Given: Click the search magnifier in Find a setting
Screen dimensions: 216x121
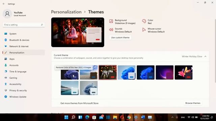Looking at the screenshot, I should click(42, 25).
